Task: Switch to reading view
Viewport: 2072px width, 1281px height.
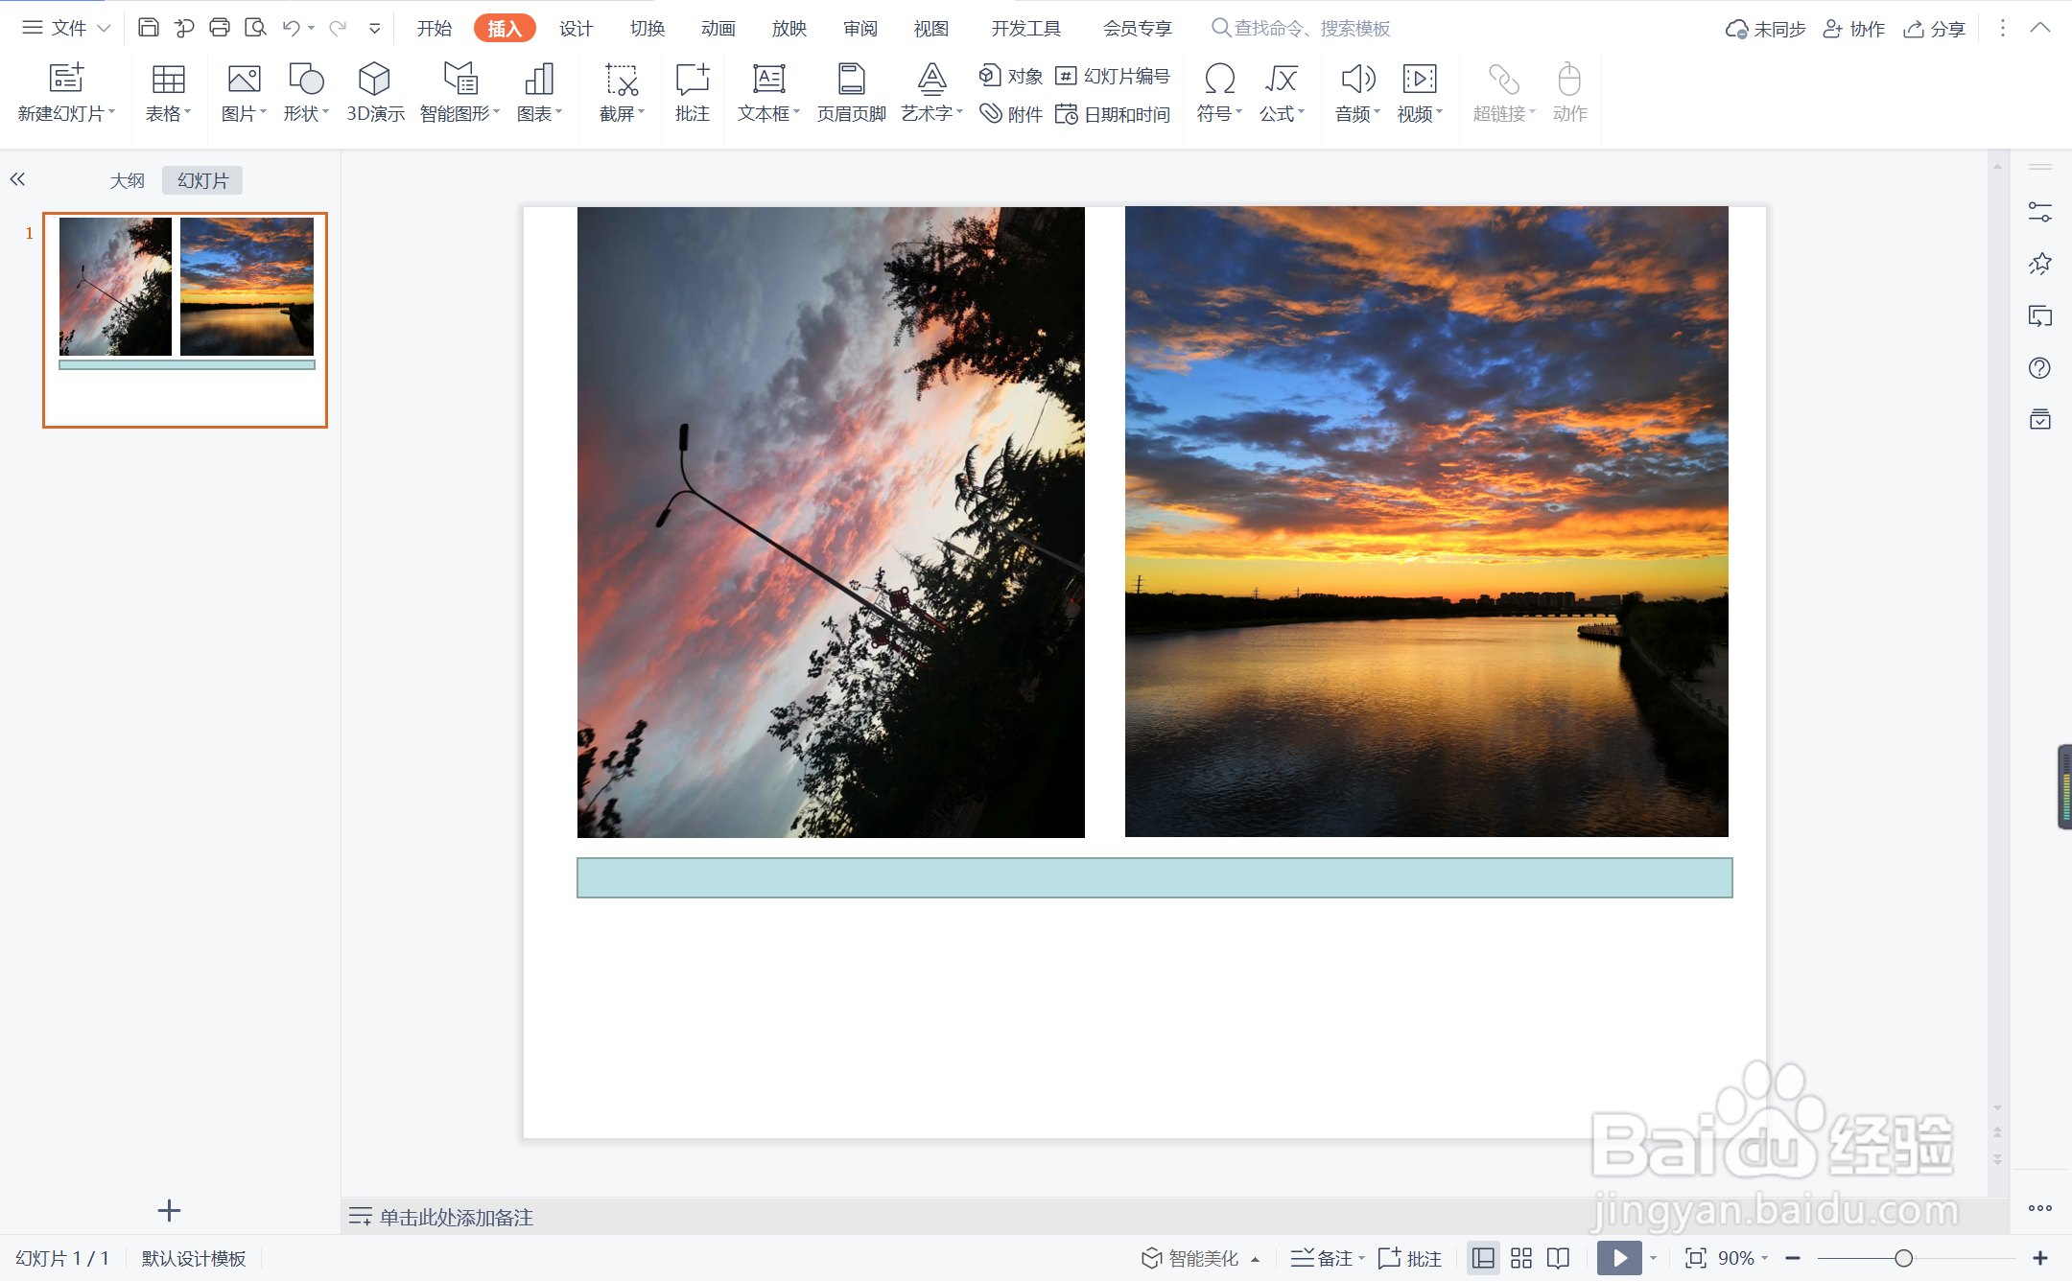Action: pos(1559,1258)
